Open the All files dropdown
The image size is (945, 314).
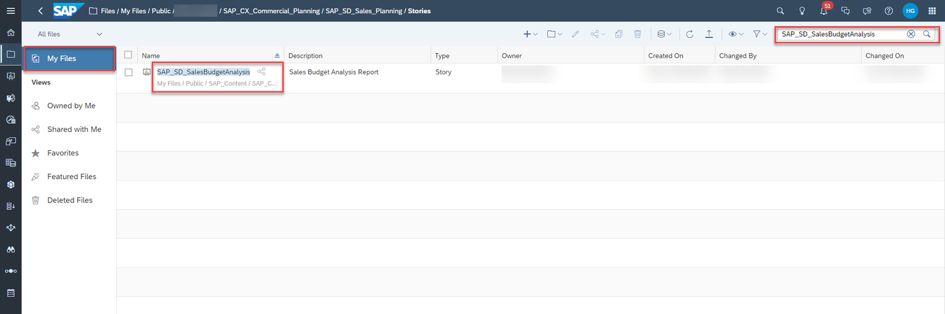[x=70, y=34]
